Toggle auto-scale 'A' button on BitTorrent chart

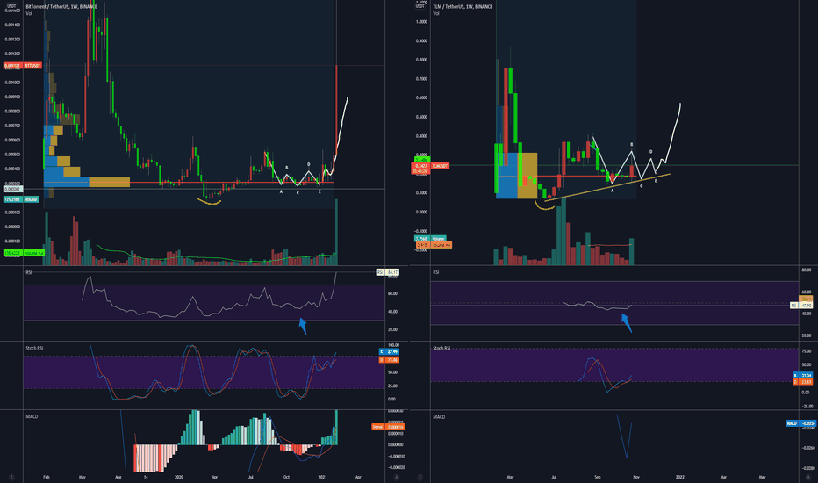396,477
